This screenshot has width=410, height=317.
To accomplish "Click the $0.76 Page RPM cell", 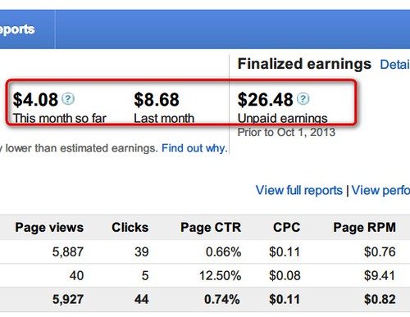I will 380,251.
